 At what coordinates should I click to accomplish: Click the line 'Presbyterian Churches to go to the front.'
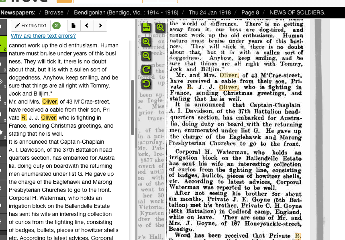[x=60, y=190]
